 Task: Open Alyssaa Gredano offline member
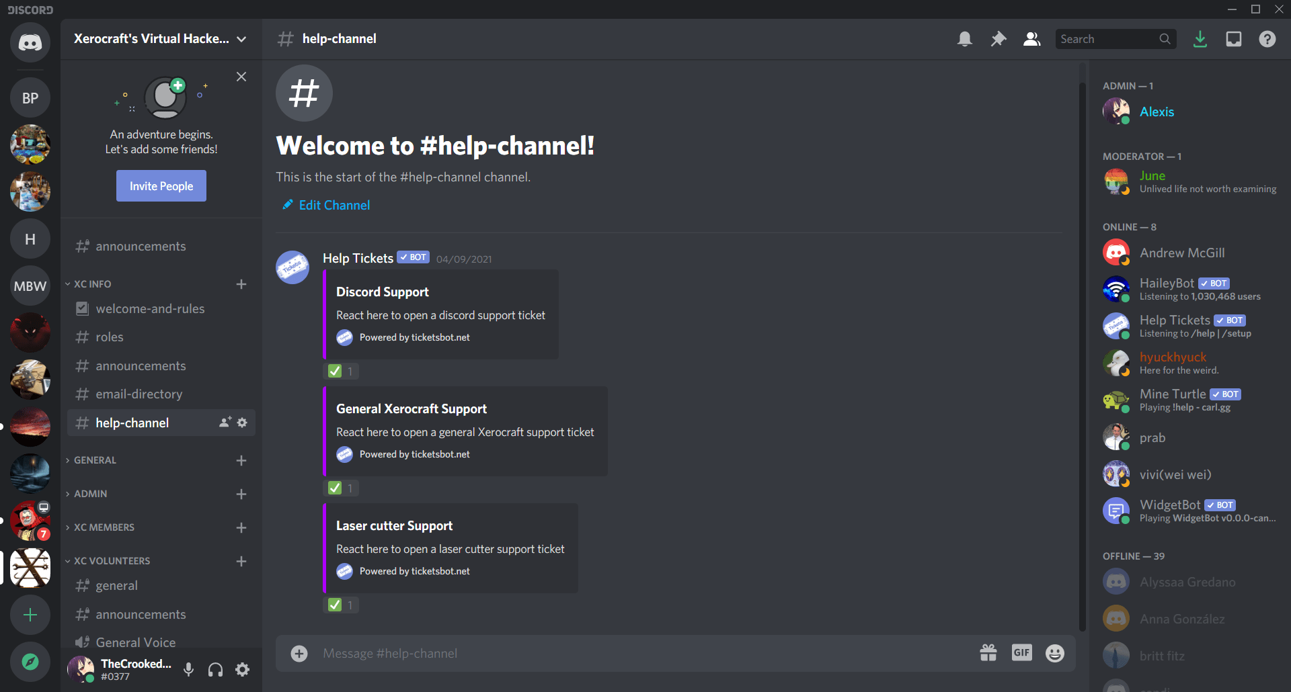tap(1190, 582)
